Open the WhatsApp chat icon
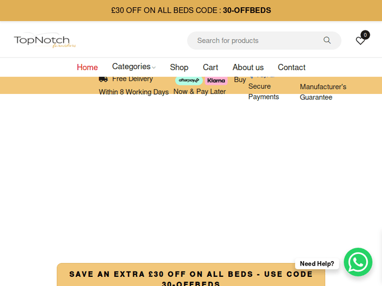This screenshot has height=286, width=382. [x=358, y=262]
